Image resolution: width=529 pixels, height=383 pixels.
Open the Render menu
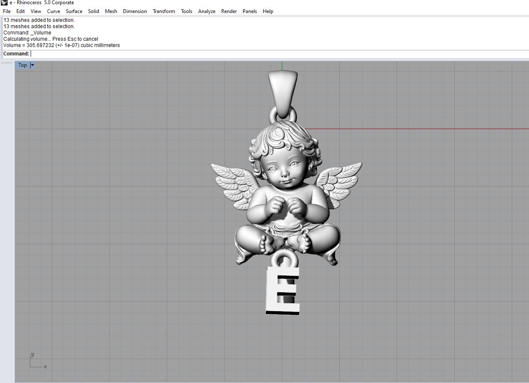click(x=229, y=11)
